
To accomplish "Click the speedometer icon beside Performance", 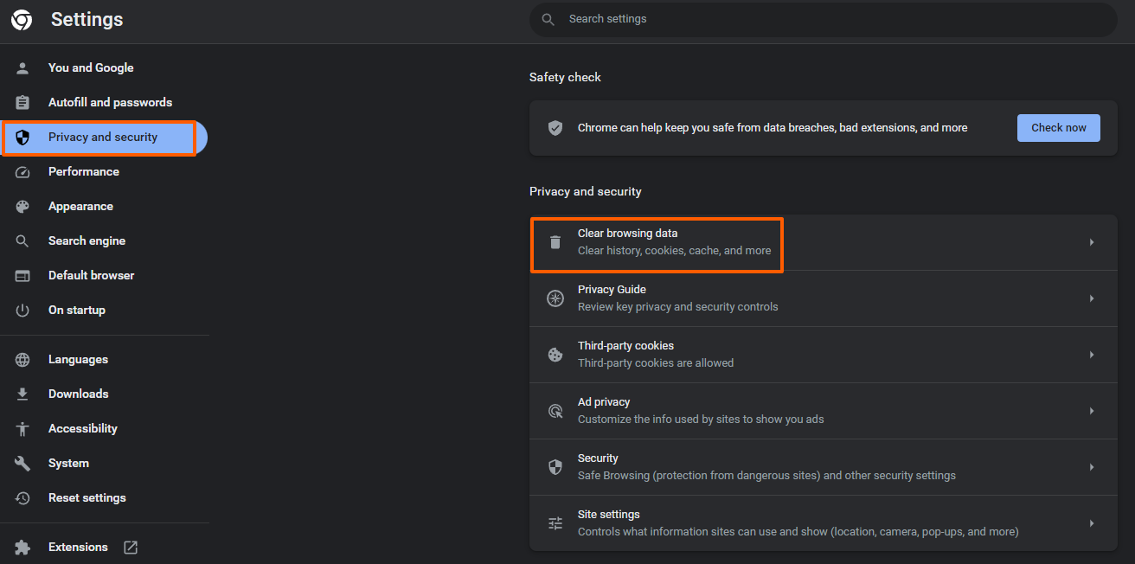I will coord(22,171).
